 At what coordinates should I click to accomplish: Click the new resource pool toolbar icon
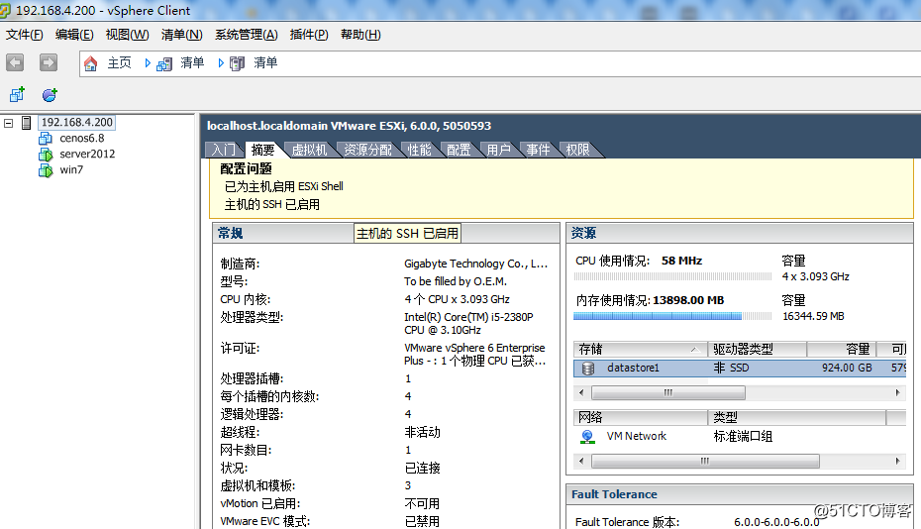point(50,95)
